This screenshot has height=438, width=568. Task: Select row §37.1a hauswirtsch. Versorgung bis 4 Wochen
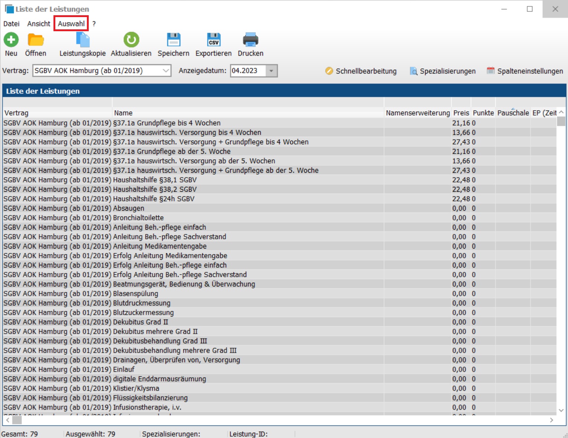pyautogui.click(x=280, y=133)
